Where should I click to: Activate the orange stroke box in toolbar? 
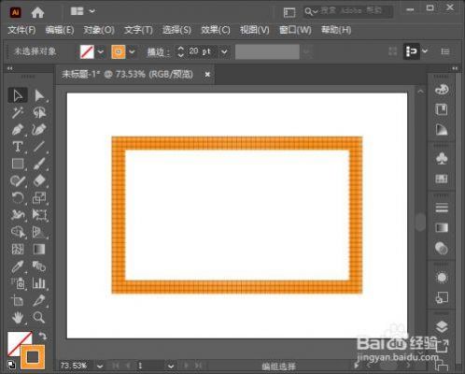point(33,357)
